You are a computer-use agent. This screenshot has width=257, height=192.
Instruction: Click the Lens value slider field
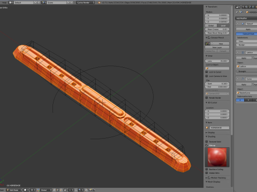click(217, 61)
